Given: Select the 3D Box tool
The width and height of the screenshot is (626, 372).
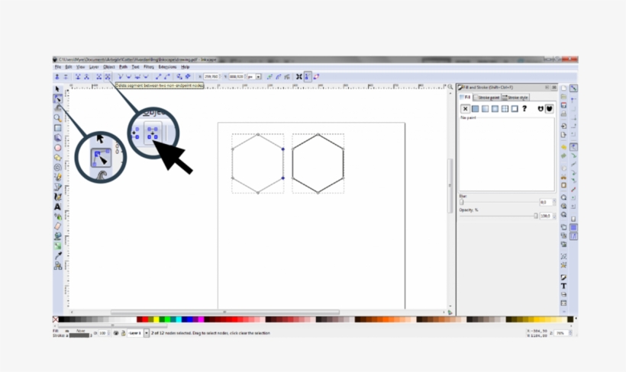Looking at the screenshot, I should coord(57,137).
